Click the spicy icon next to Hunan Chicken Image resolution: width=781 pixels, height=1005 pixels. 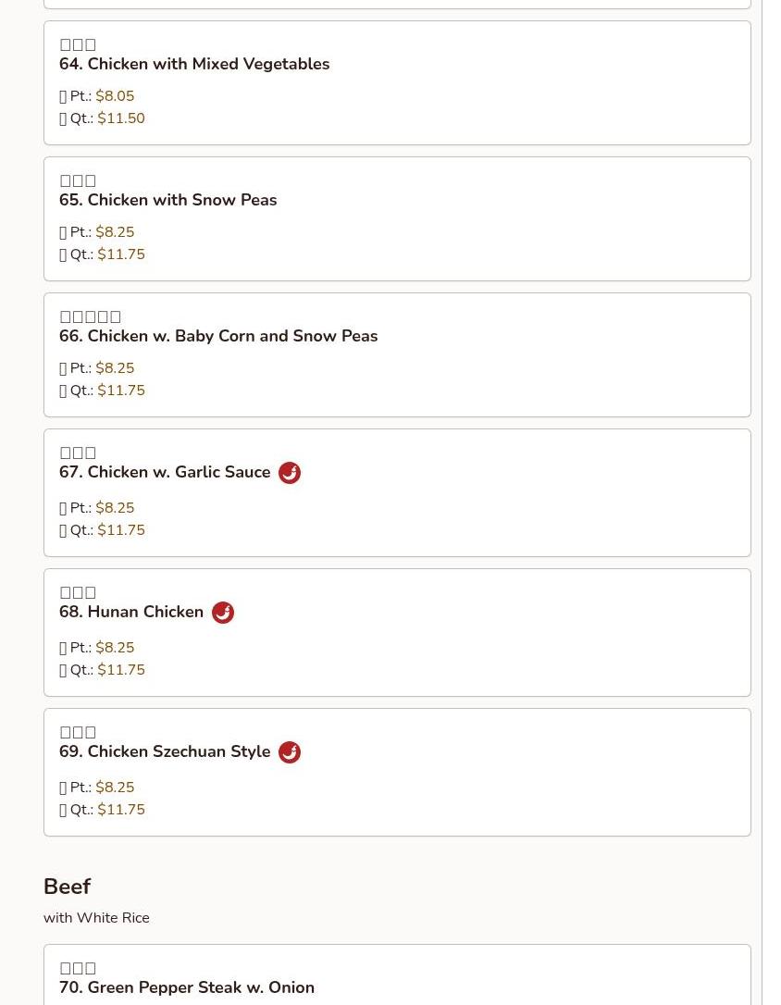pos(223,613)
